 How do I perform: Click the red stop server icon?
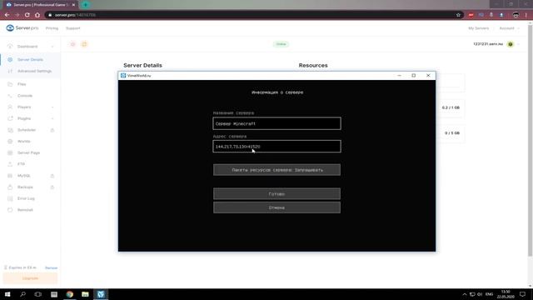72,44
